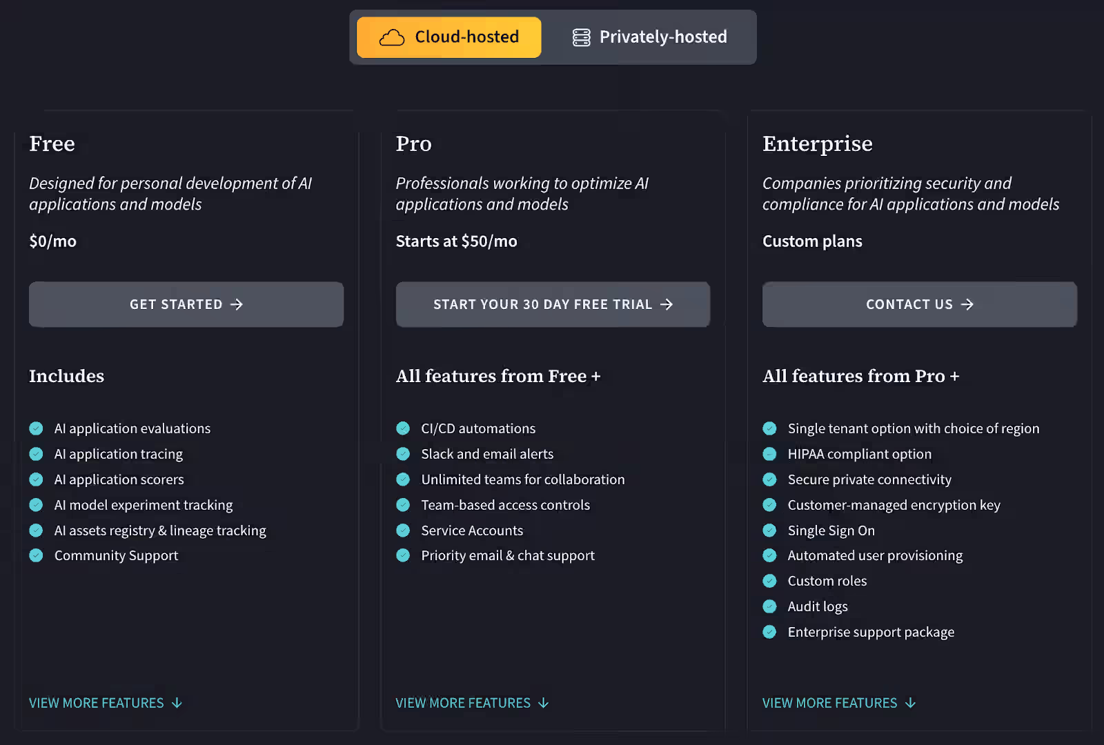Screen dimensions: 1104x745
Task: Click the checkmark next to AI application evaluations
Action: 36,428
